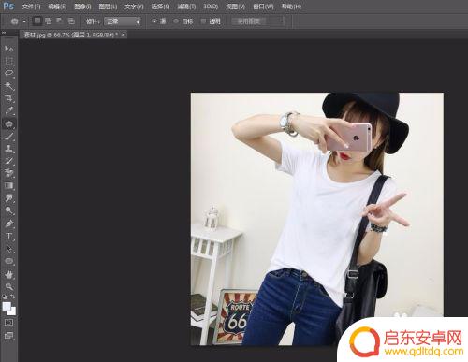Viewport: 468px width, 362px height.
Task: Open the 视图(V) menu
Action: (236, 7)
